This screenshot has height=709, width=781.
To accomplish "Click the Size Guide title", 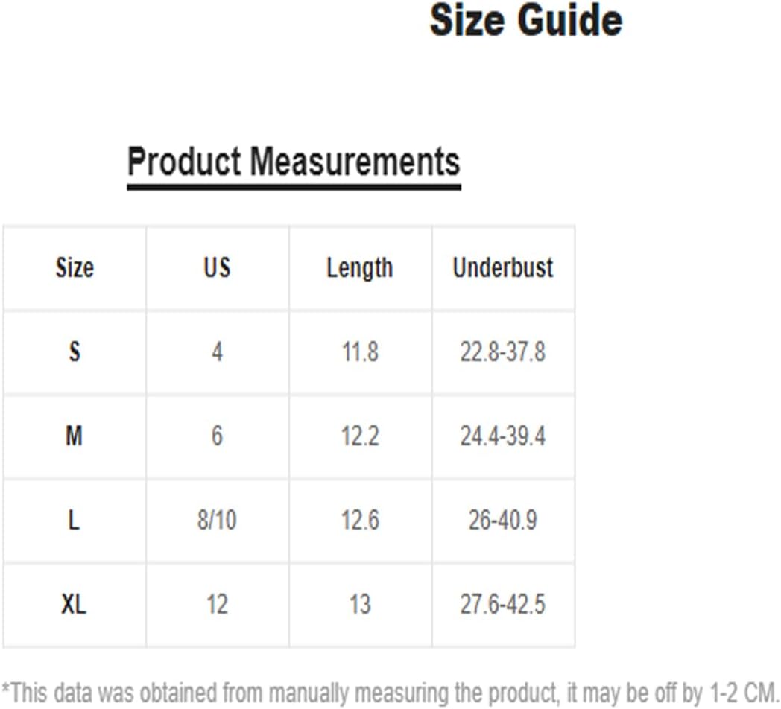I will pyautogui.click(x=526, y=20).
